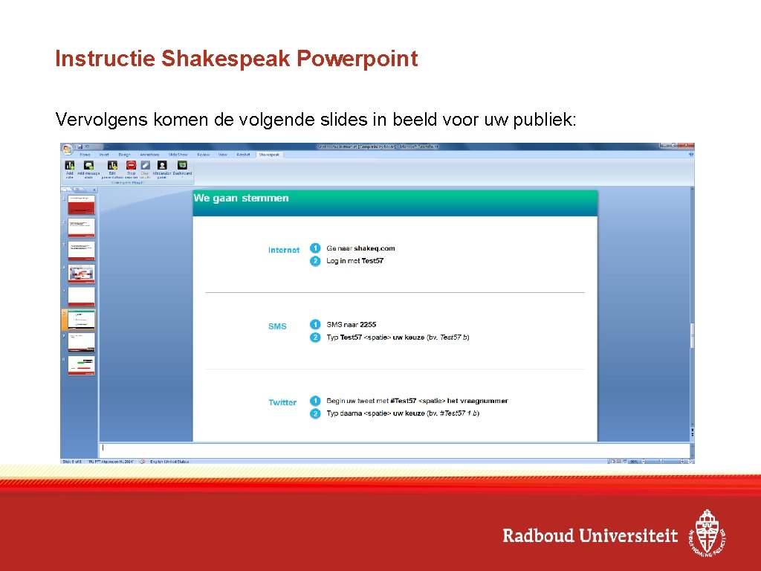This screenshot has width=761, height=571.
Task: Click the 'SMS' heading on the slide
Action: point(277,326)
